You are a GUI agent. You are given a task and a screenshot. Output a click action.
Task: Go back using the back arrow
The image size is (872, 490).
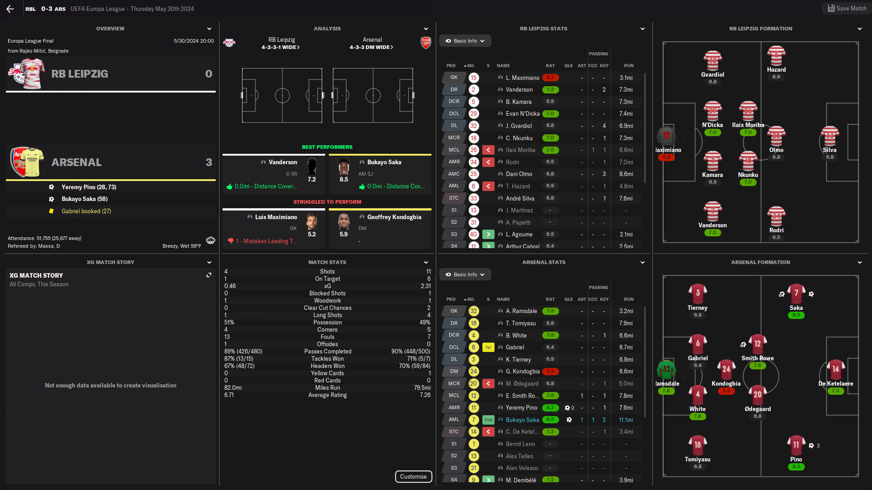(10, 9)
